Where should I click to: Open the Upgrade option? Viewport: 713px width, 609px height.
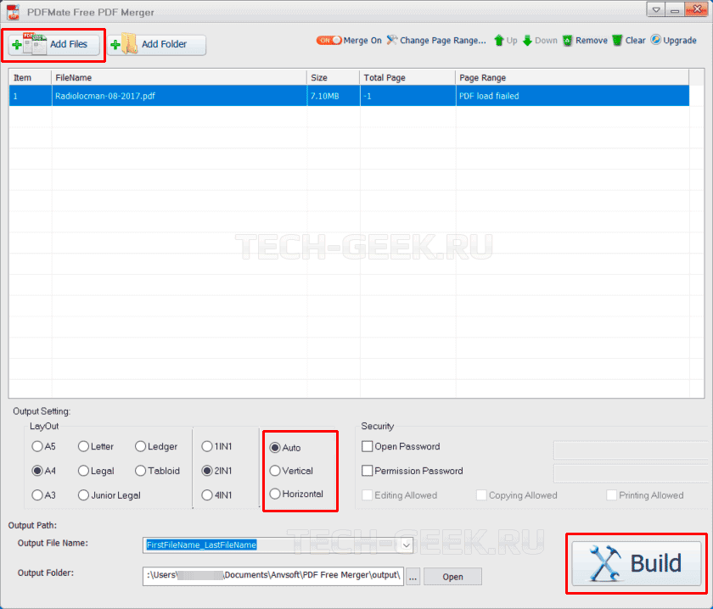point(673,41)
